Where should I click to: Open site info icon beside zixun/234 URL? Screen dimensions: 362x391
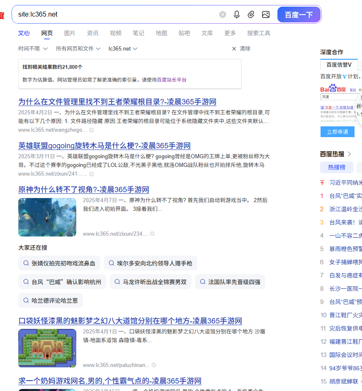[x=152, y=234]
